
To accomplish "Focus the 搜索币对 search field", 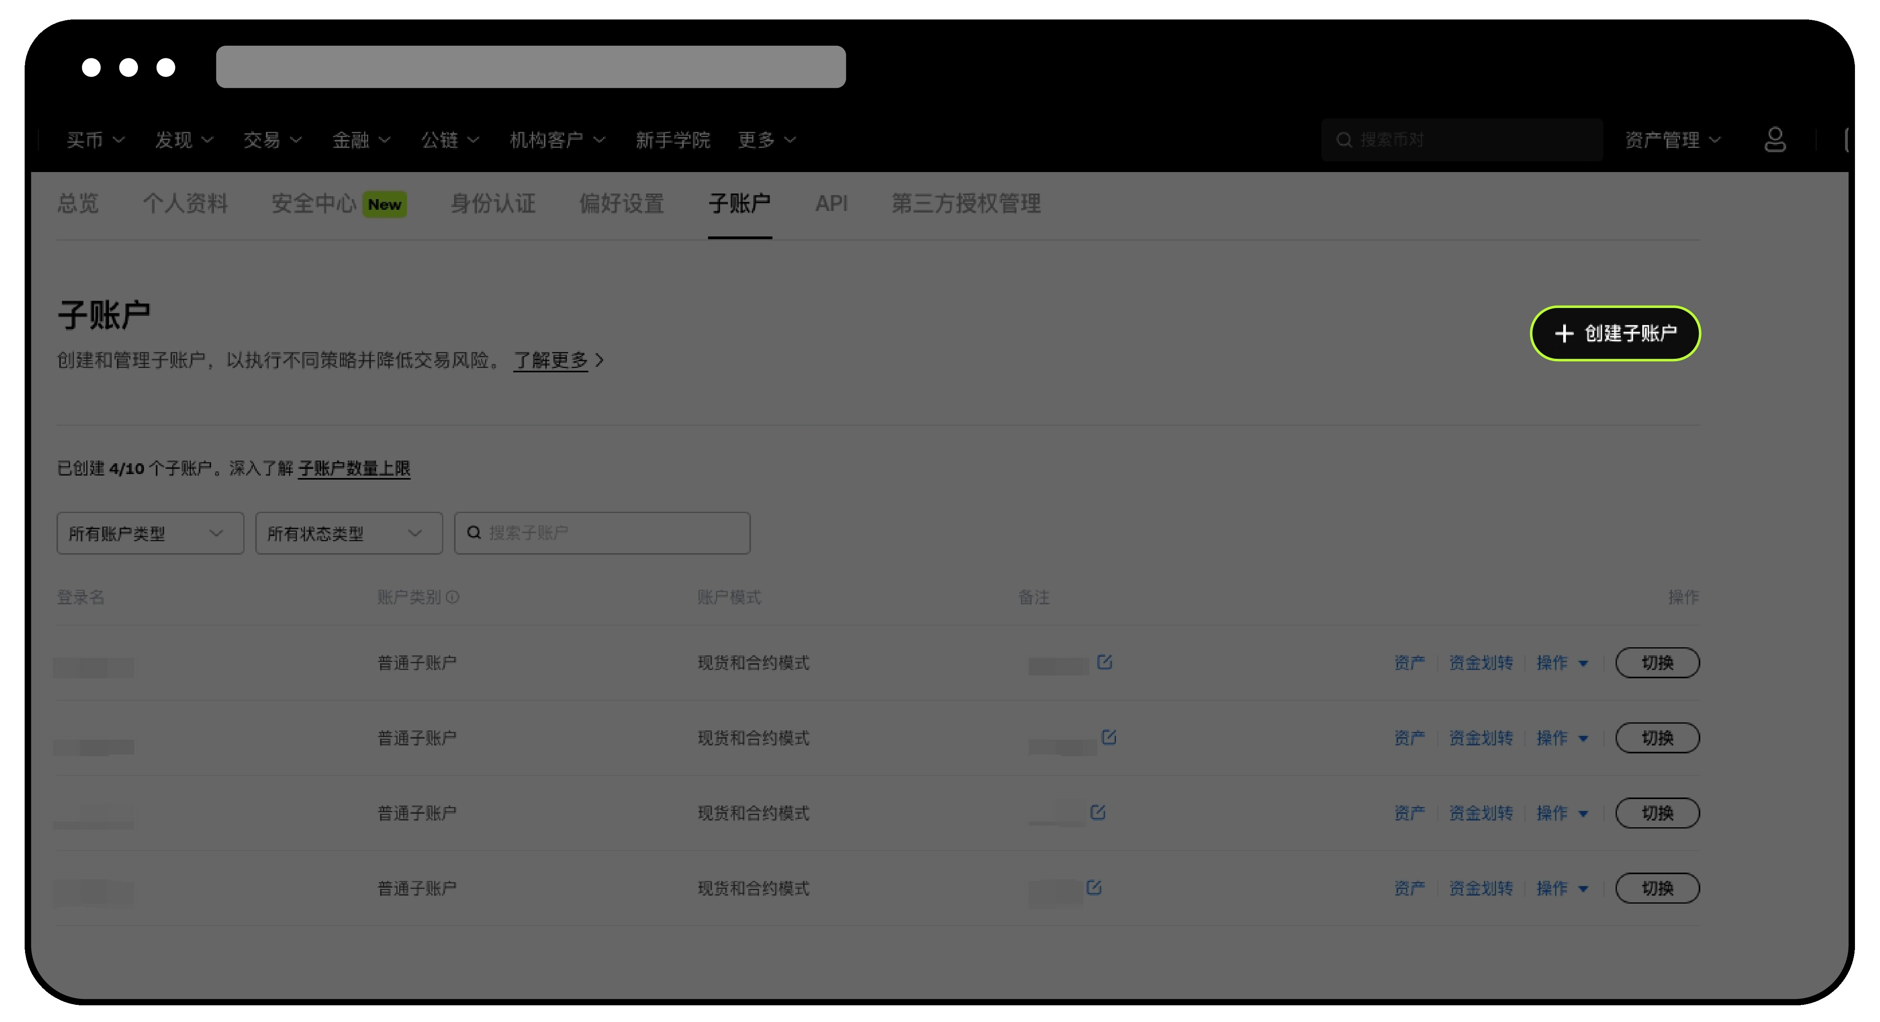I will point(1462,139).
